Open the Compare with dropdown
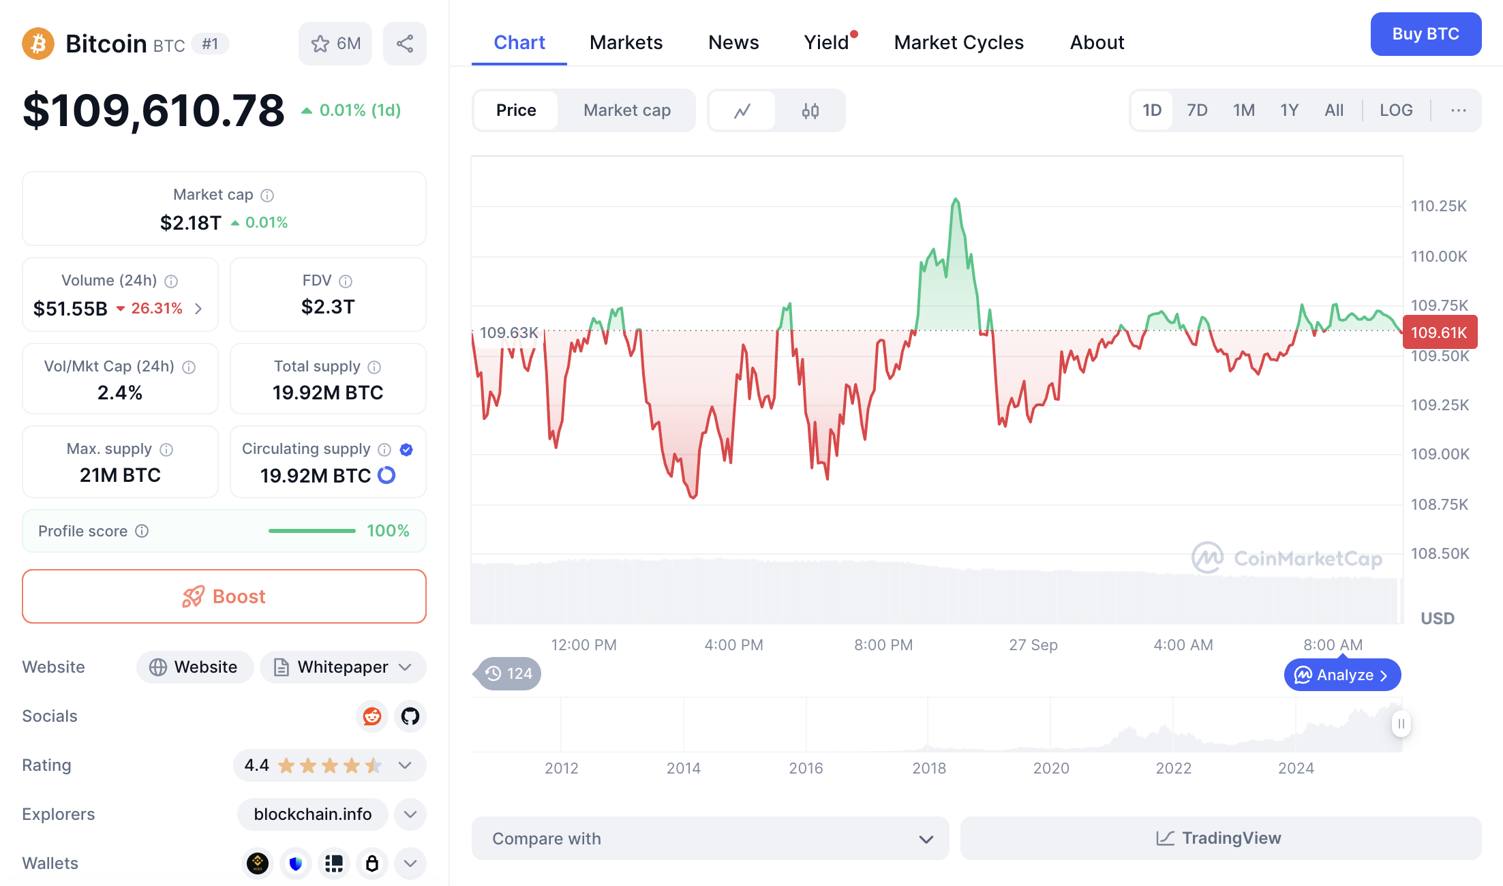The height and width of the screenshot is (886, 1503). pos(710,838)
